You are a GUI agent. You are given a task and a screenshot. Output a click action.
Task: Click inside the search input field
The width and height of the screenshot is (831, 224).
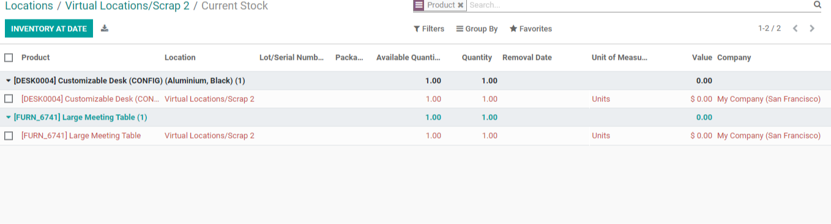pos(639,5)
